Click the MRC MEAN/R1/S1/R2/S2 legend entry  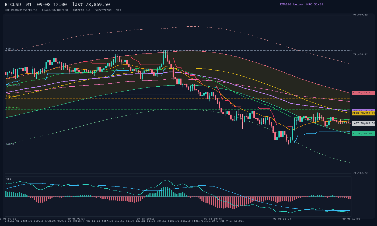[21, 10]
